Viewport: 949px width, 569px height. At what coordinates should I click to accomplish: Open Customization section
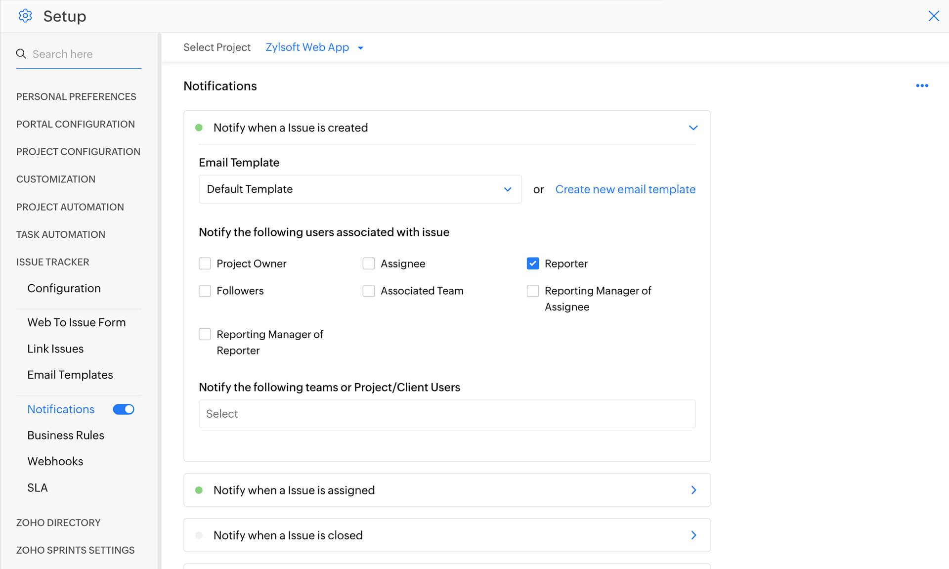pyautogui.click(x=56, y=179)
